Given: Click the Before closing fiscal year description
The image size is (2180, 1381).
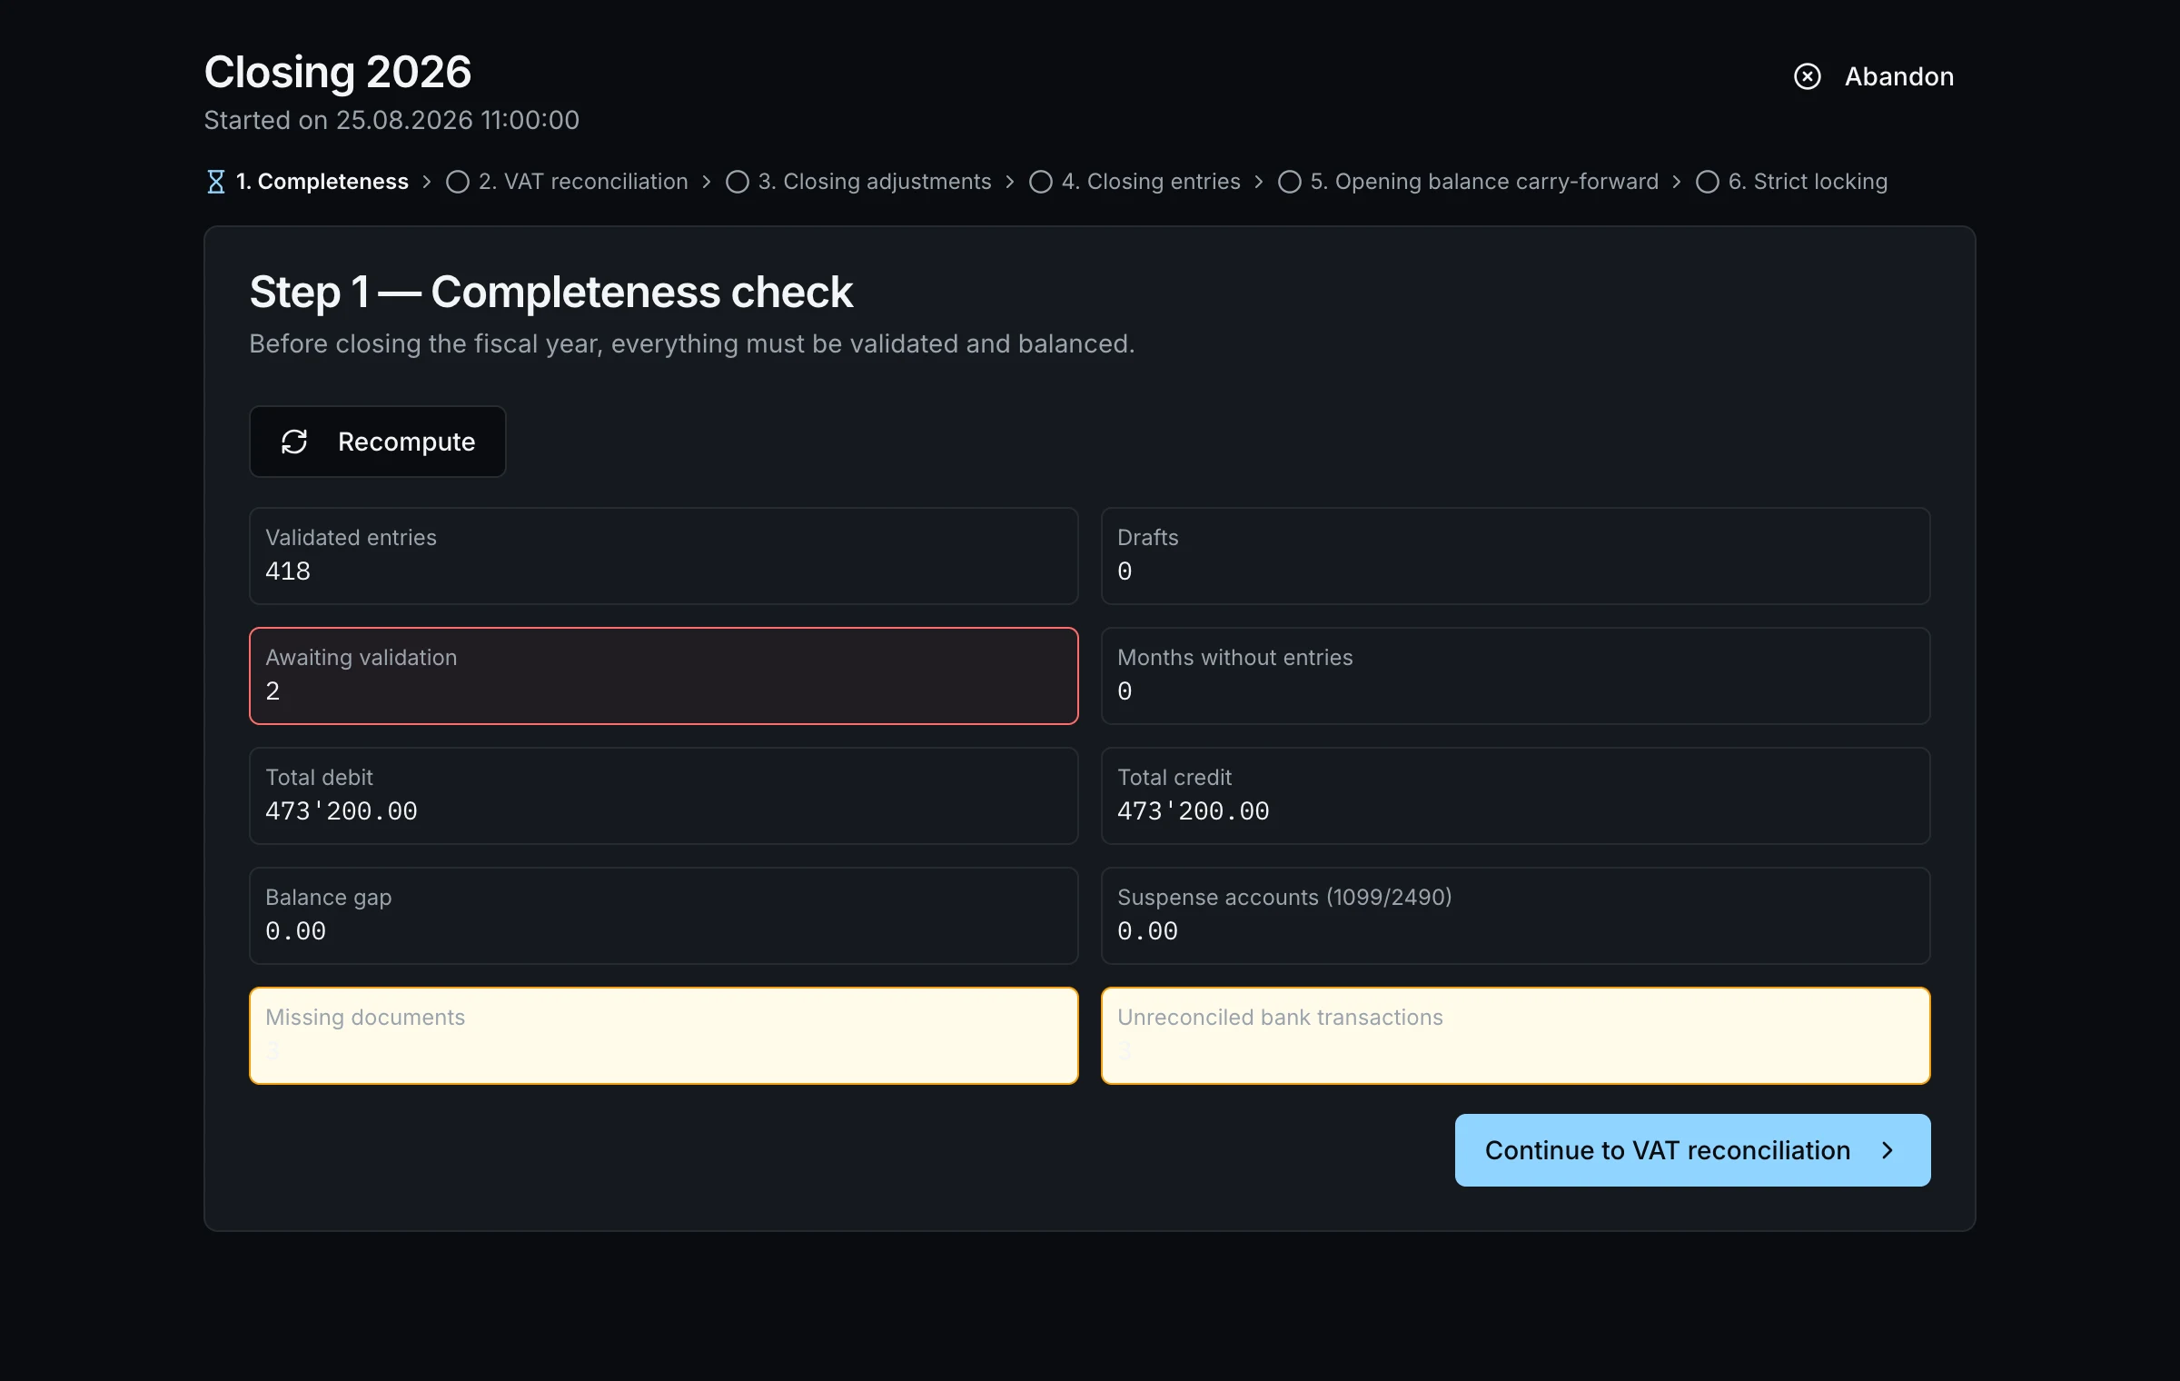Looking at the screenshot, I should 692,344.
